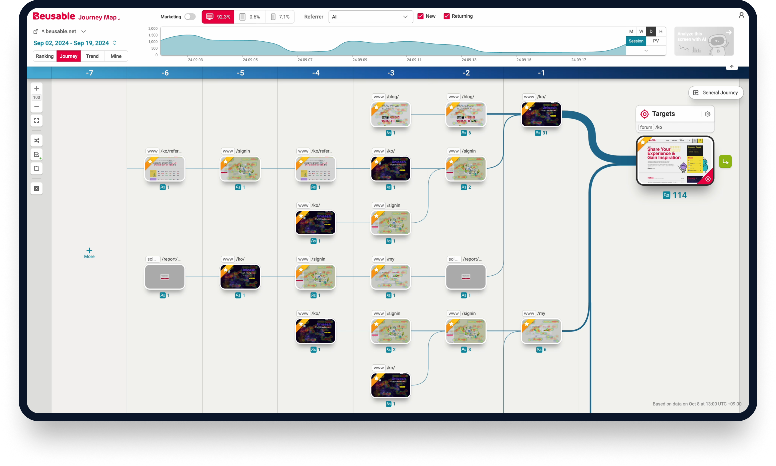Select the mobile device filter showing 7.1%
The width and height of the screenshot is (776, 466).
280,16
